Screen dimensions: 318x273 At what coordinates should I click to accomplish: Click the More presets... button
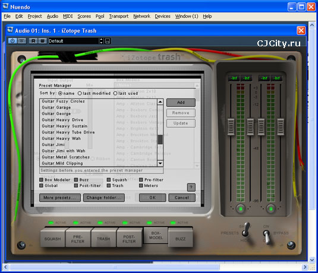(60, 198)
